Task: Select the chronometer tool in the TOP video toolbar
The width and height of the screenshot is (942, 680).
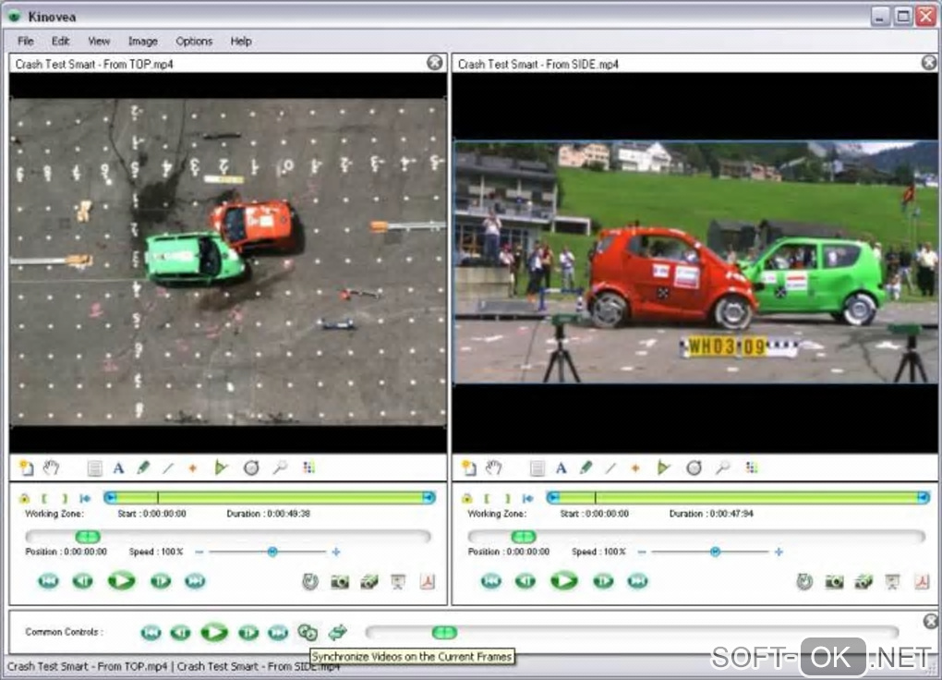Action: pos(251,467)
